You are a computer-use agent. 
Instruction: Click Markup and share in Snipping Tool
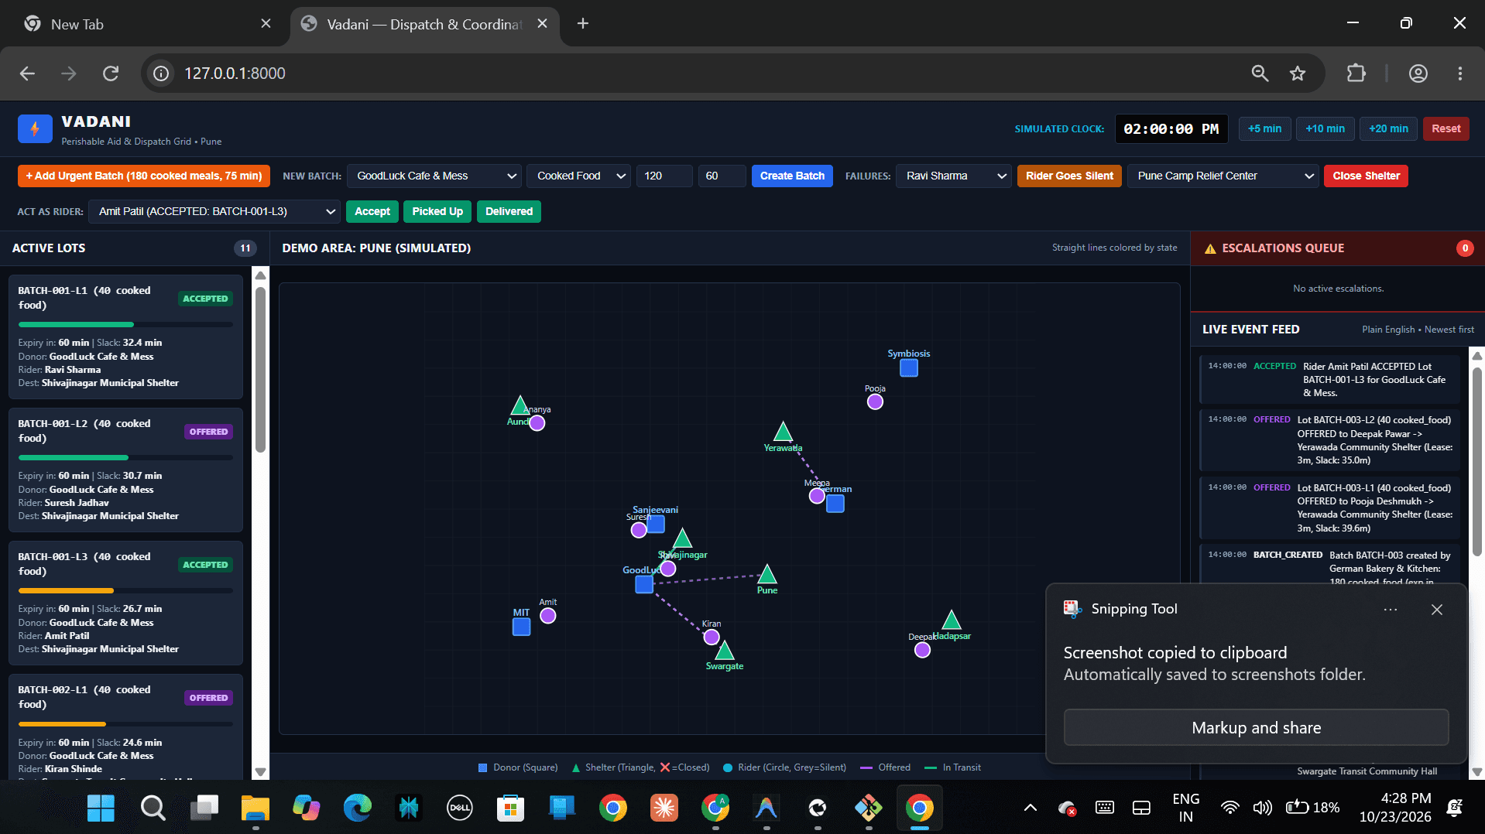1256,727
